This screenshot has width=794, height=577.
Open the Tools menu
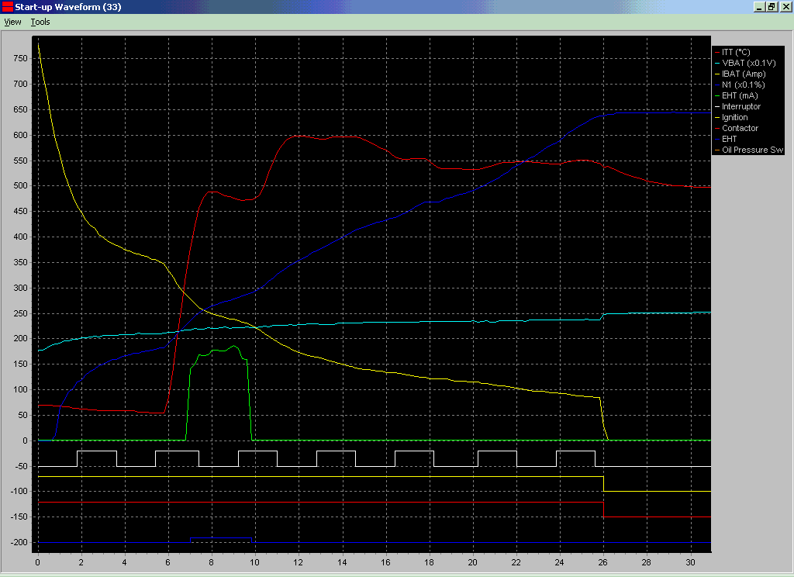pos(40,22)
